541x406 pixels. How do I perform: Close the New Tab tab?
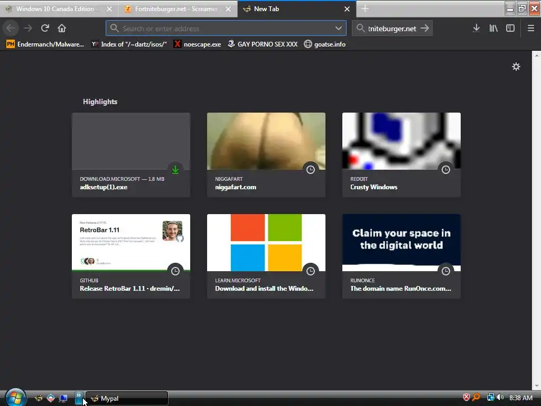tap(347, 9)
